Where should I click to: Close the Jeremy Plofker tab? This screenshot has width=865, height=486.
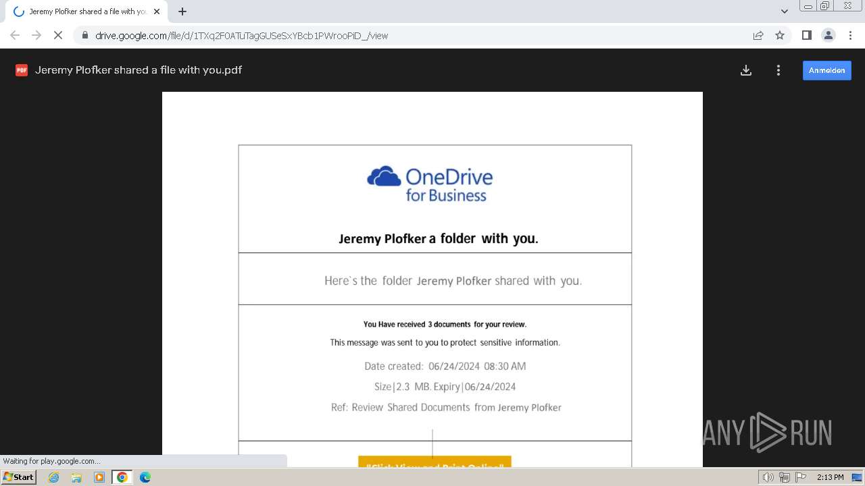click(x=157, y=11)
